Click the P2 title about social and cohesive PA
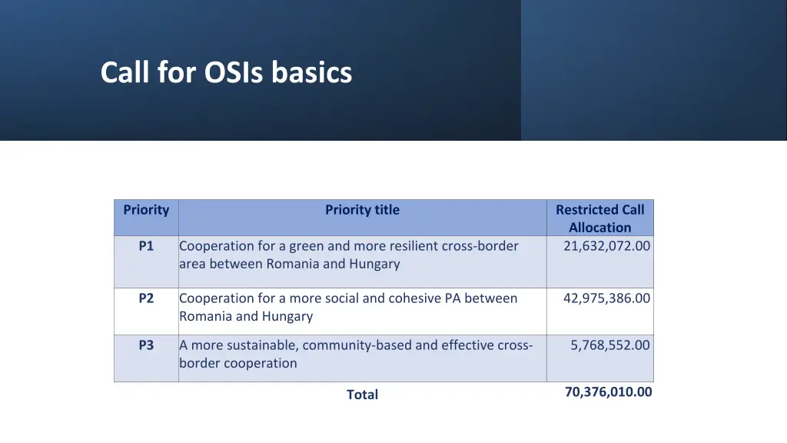The height and width of the screenshot is (443, 787). pos(348,308)
